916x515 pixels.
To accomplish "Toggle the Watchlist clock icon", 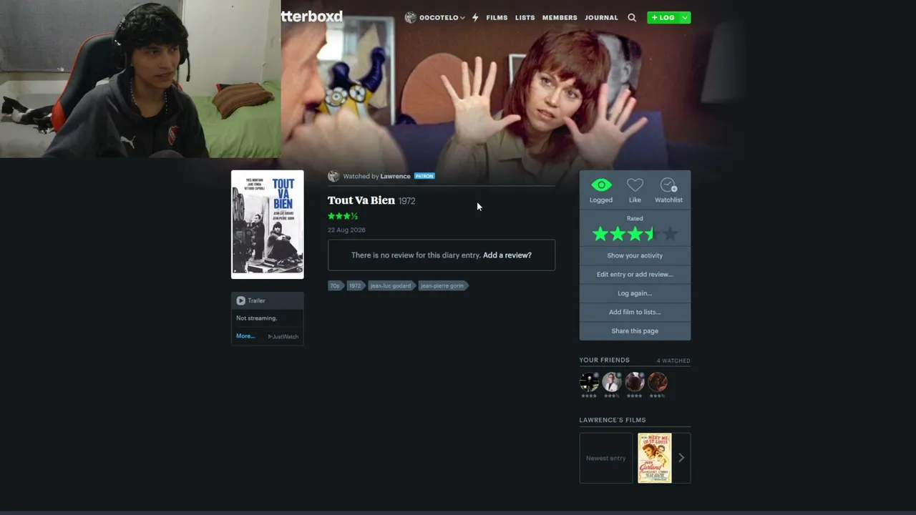I will 668,185.
